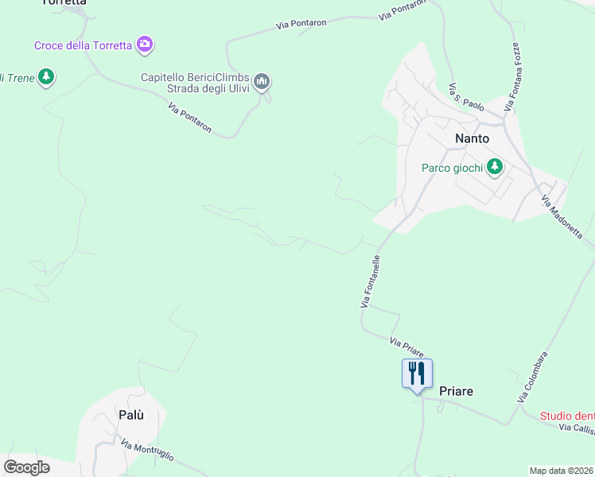595x477 pixels.
Task: Select the green park pin near Trene
Action: (46, 77)
